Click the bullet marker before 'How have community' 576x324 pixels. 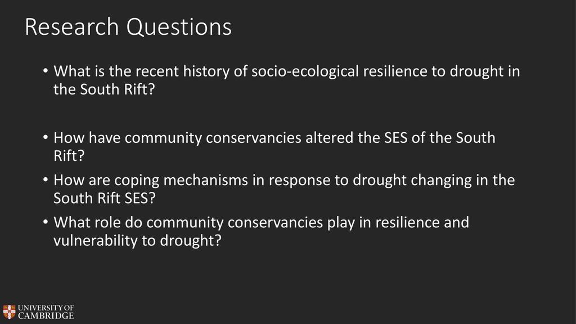(46, 138)
